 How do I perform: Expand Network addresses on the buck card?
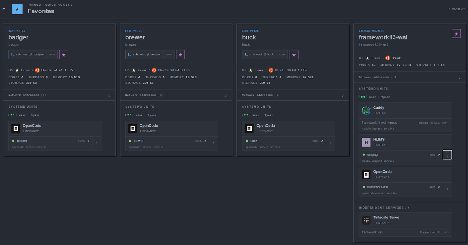point(293,95)
